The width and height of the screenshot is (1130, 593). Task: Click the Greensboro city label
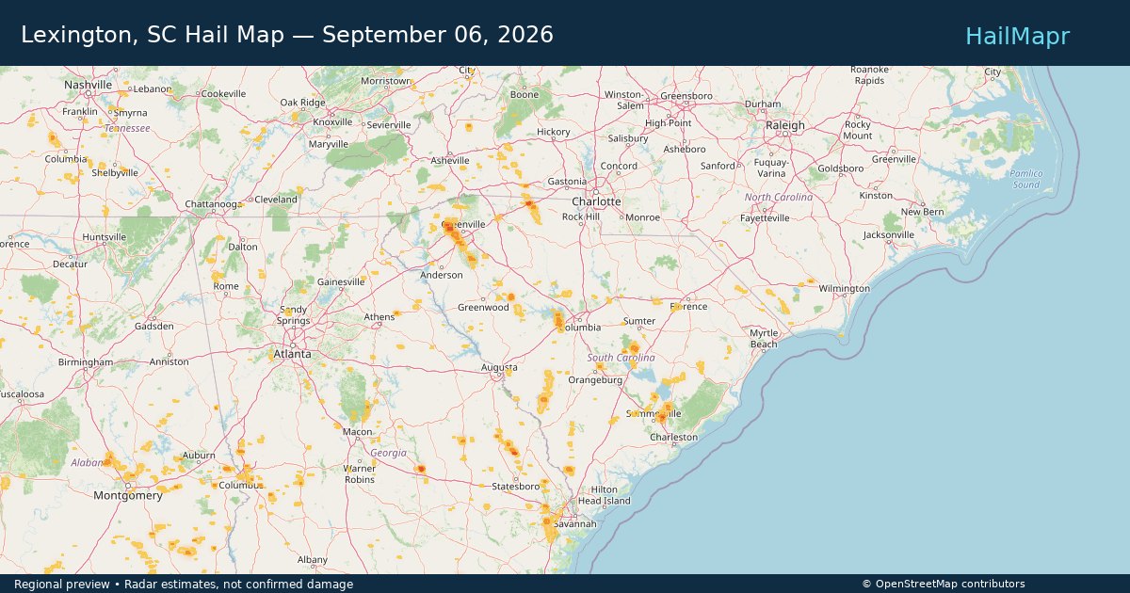point(686,96)
